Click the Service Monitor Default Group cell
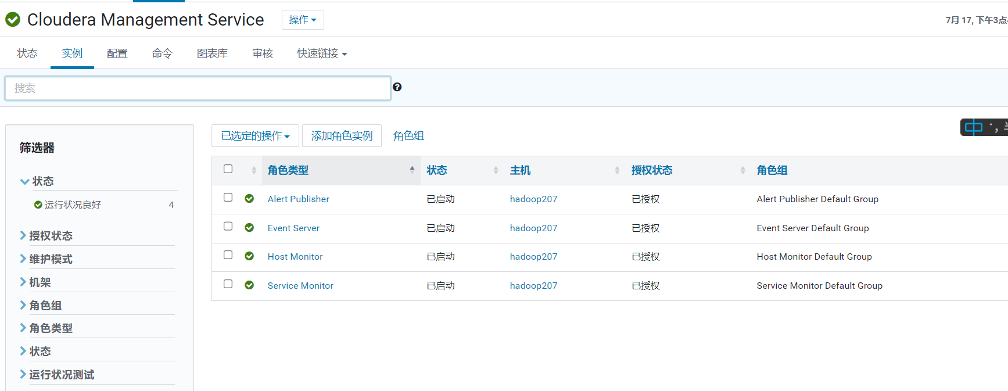The image size is (1008, 391). (819, 285)
